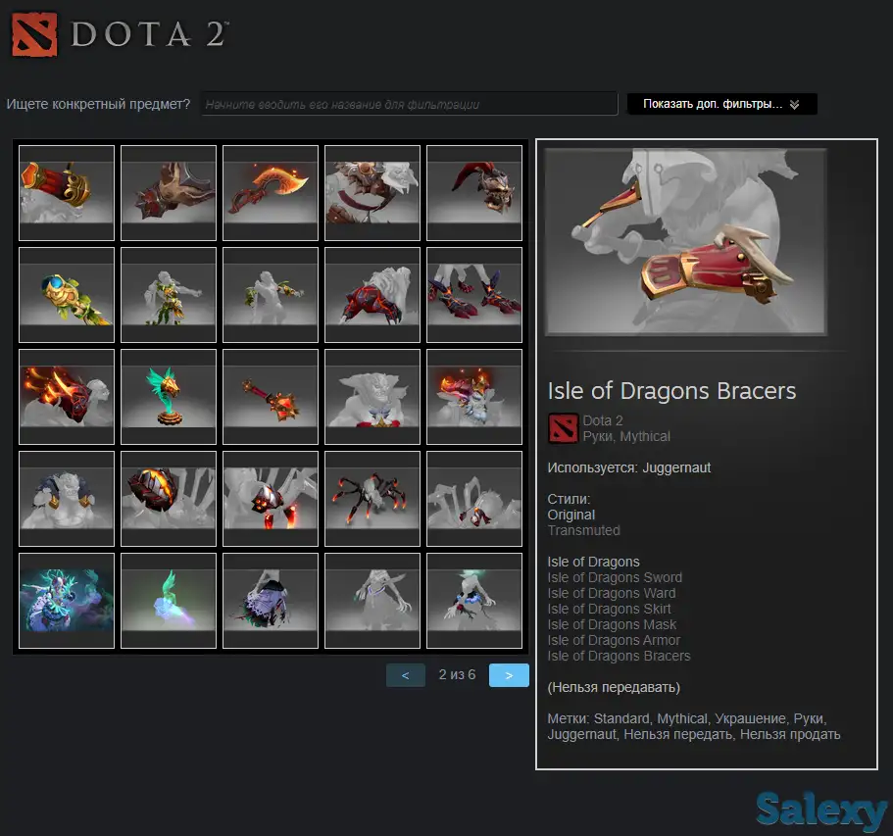Select the flaming horned back armor item

[x=67, y=396]
